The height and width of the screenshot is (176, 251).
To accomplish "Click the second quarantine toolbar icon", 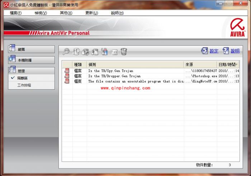I will point(76,52).
